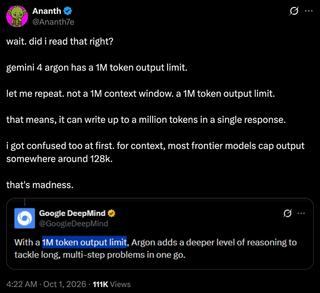Image resolution: width=320 pixels, height=293 pixels.
Task: Open the 4:22 AM · Oct 1, 2026 timestamp
Action: click(46, 284)
